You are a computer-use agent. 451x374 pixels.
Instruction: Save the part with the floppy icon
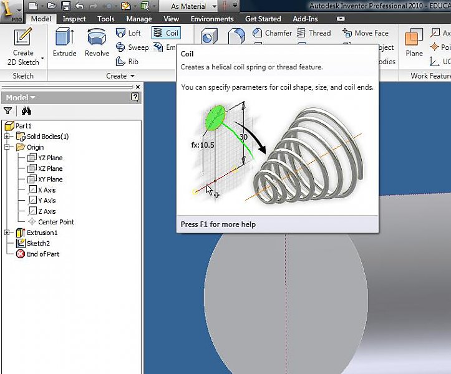[66, 6]
